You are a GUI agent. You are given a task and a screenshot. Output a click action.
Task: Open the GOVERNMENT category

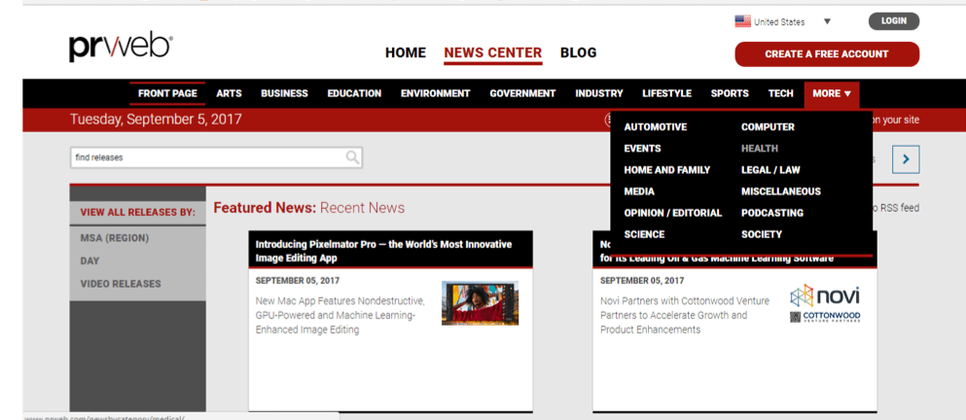pyautogui.click(x=522, y=93)
